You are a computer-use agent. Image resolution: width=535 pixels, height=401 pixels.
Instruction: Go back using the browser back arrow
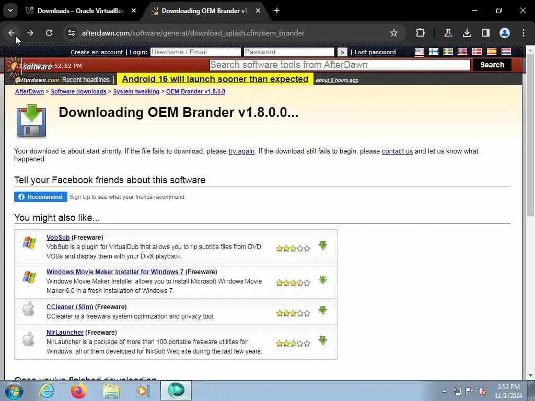[11, 33]
